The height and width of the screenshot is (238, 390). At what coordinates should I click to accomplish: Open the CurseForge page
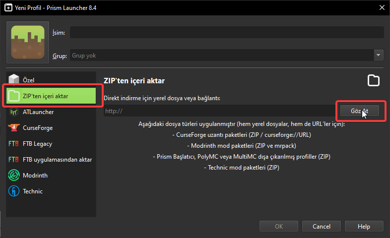(x=51, y=128)
